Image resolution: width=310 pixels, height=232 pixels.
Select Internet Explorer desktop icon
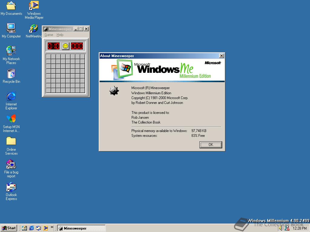click(x=11, y=101)
